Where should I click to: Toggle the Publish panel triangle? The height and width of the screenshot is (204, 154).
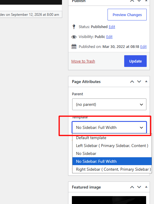(146, 1)
